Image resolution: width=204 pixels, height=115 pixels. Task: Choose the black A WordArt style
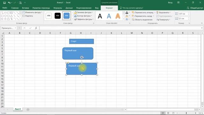100,16
